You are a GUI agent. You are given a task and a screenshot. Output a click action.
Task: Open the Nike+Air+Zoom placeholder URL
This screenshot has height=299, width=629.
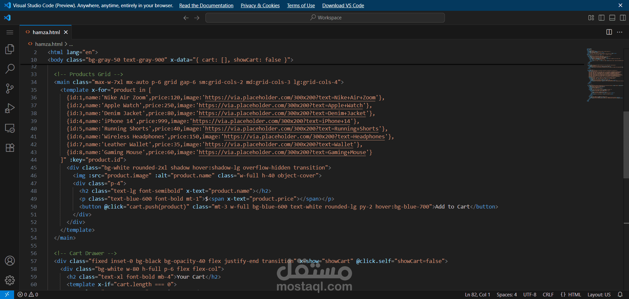pyautogui.click(x=290, y=97)
